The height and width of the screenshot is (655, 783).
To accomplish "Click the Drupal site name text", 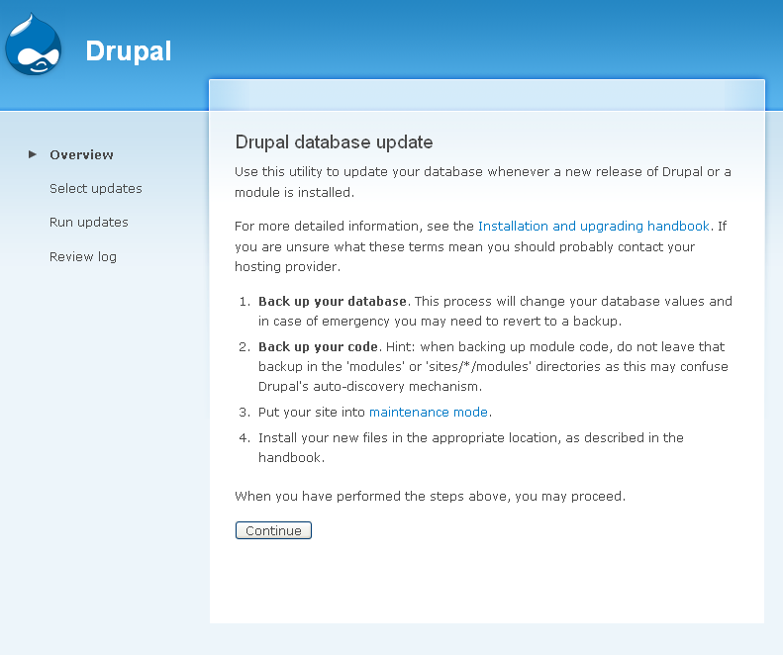I will click(x=129, y=51).
